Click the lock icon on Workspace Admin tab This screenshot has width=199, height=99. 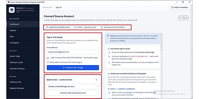click(x=102, y=27)
